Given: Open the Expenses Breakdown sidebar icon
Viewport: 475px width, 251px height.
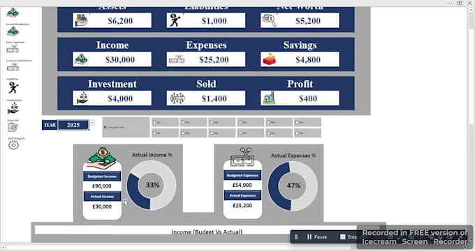Looking at the screenshot, I should [x=13, y=67].
